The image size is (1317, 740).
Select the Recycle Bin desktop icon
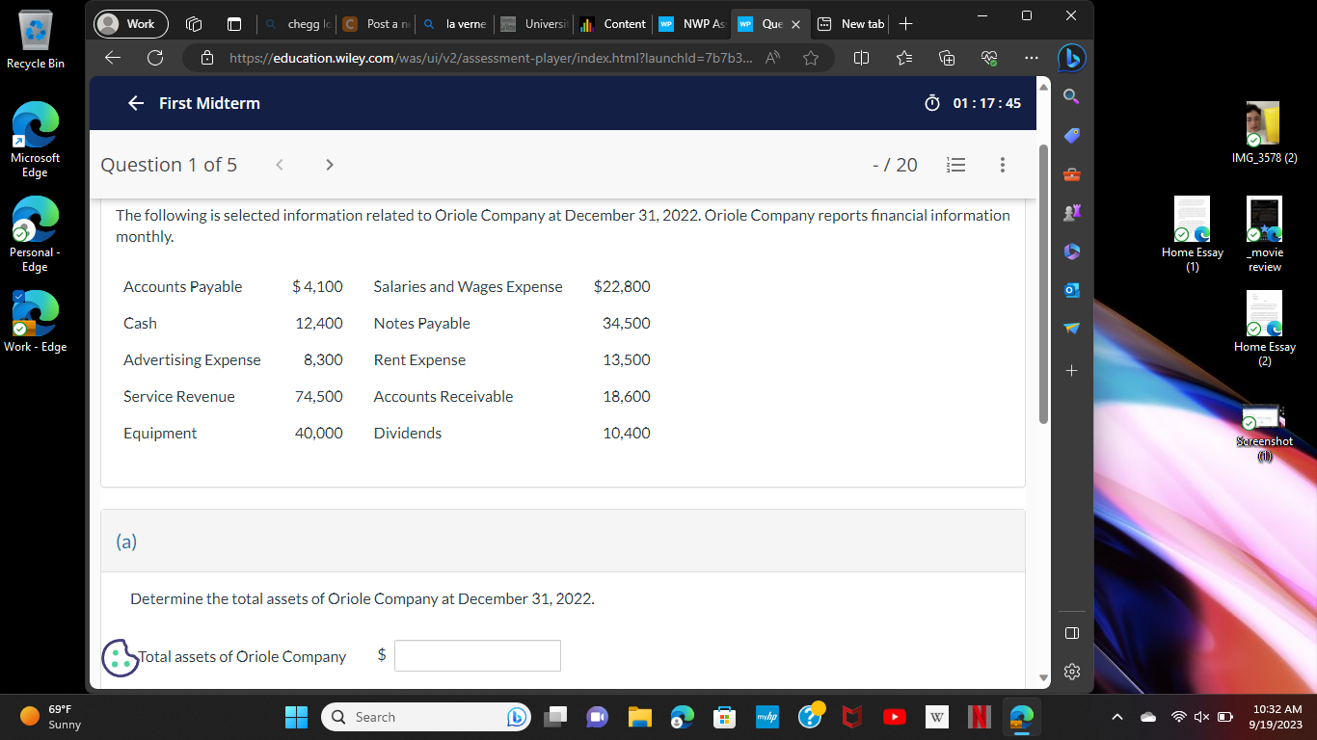[35, 39]
